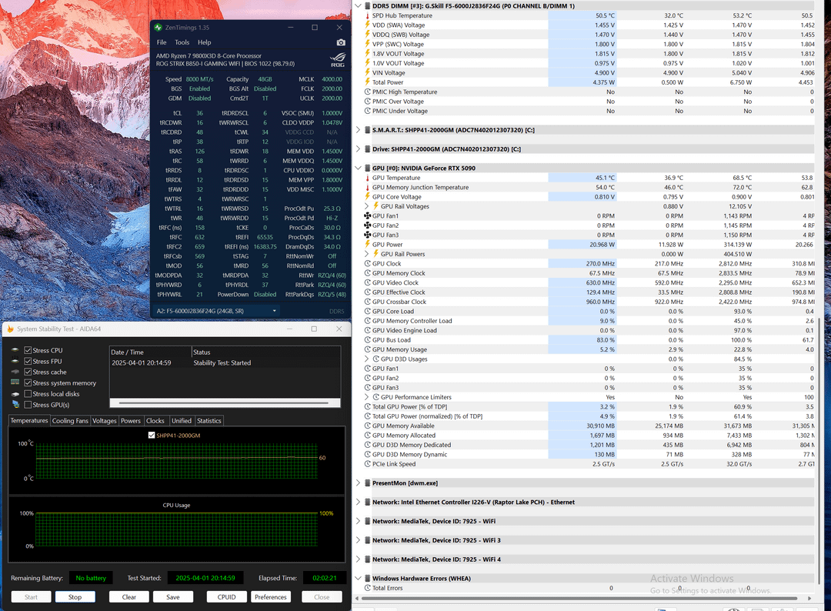Viewport: 831px width, 611px height.
Task: Click the Stress local disks drive icon
Action: click(x=15, y=394)
